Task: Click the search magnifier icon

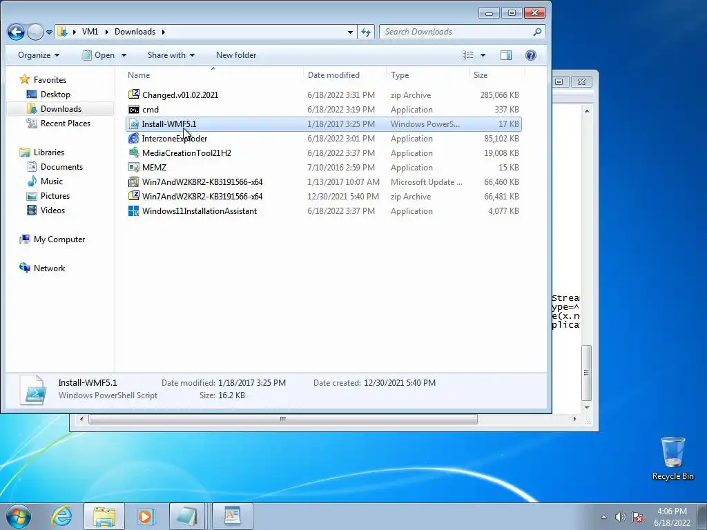Action: [x=537, y=32]
